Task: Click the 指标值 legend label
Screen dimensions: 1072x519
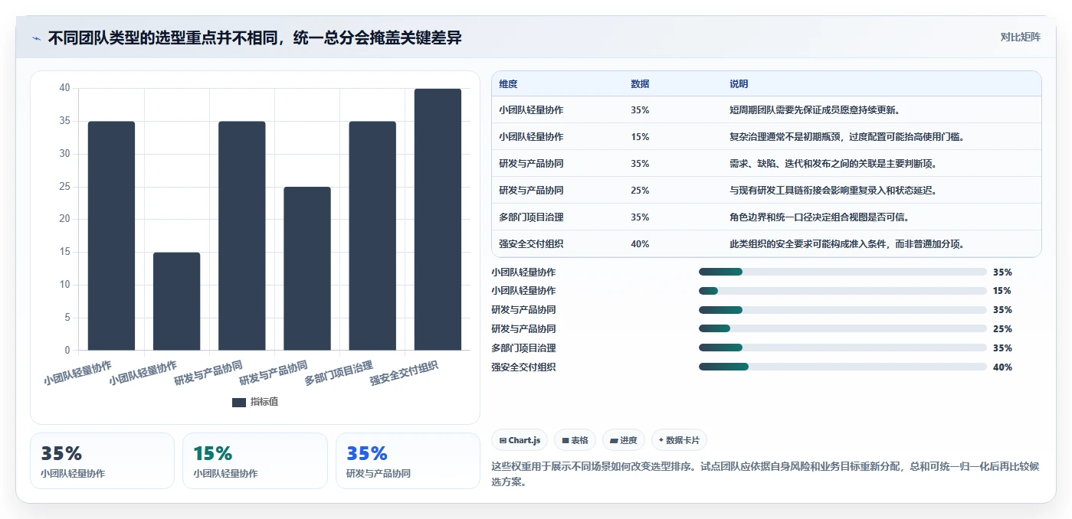Action: click(x=264, y=402)
